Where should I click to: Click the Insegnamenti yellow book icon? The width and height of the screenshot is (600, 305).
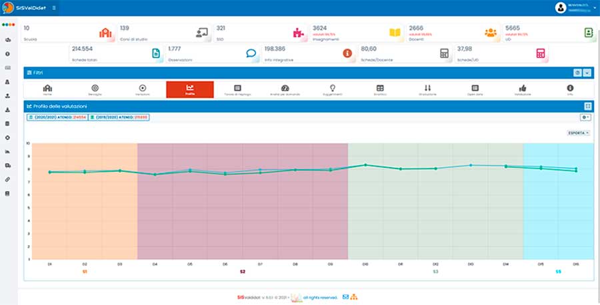tap(397, 33)
